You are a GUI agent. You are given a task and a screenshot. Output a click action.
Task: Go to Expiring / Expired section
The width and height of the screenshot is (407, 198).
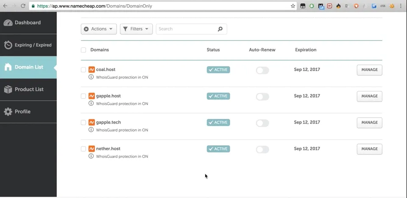click(x=28, y=45)
